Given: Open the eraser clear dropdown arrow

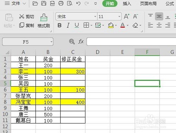Looking at the screenshot, I should tap(140, 25).
